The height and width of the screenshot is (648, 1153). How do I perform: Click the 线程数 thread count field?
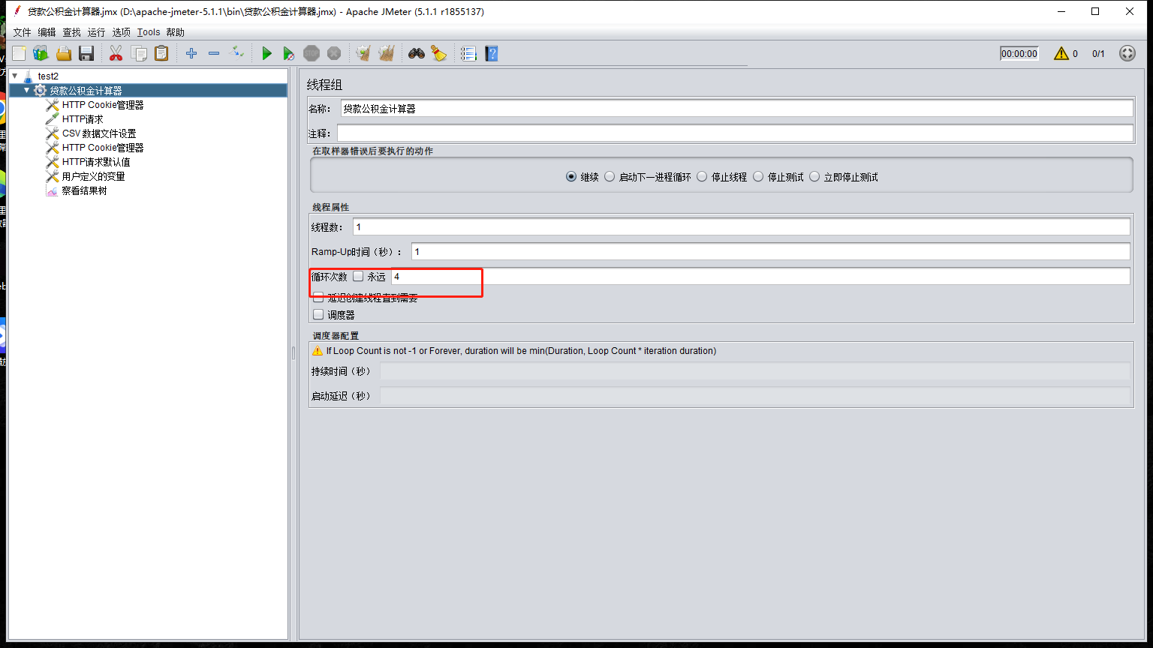(x=742, y=226)
